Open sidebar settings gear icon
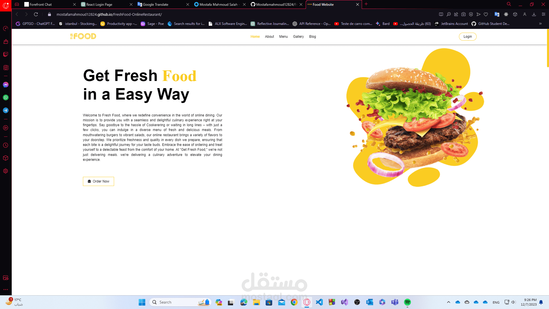This screenshot has width=549, height=309. [x=6, y=171]
